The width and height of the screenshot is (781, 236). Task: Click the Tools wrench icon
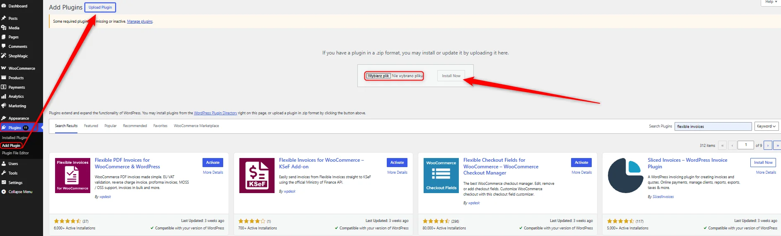click(4, 173)
